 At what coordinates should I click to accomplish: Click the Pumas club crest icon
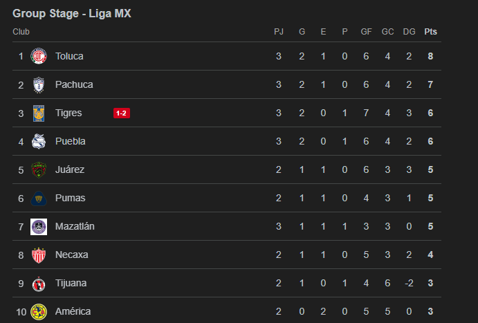coord(39,198)
